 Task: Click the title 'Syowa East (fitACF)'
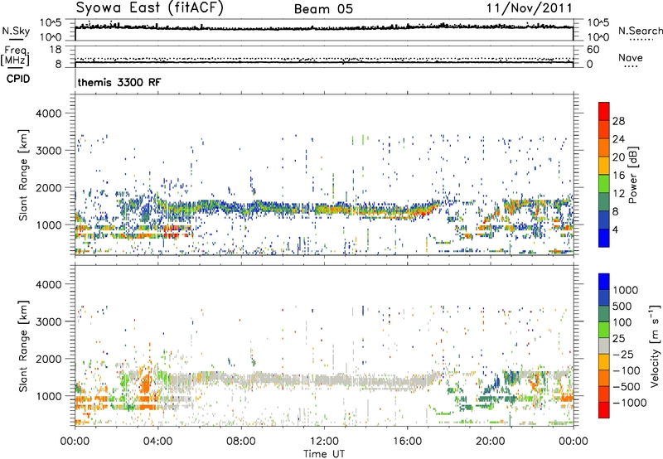click(x=150, y=7)
